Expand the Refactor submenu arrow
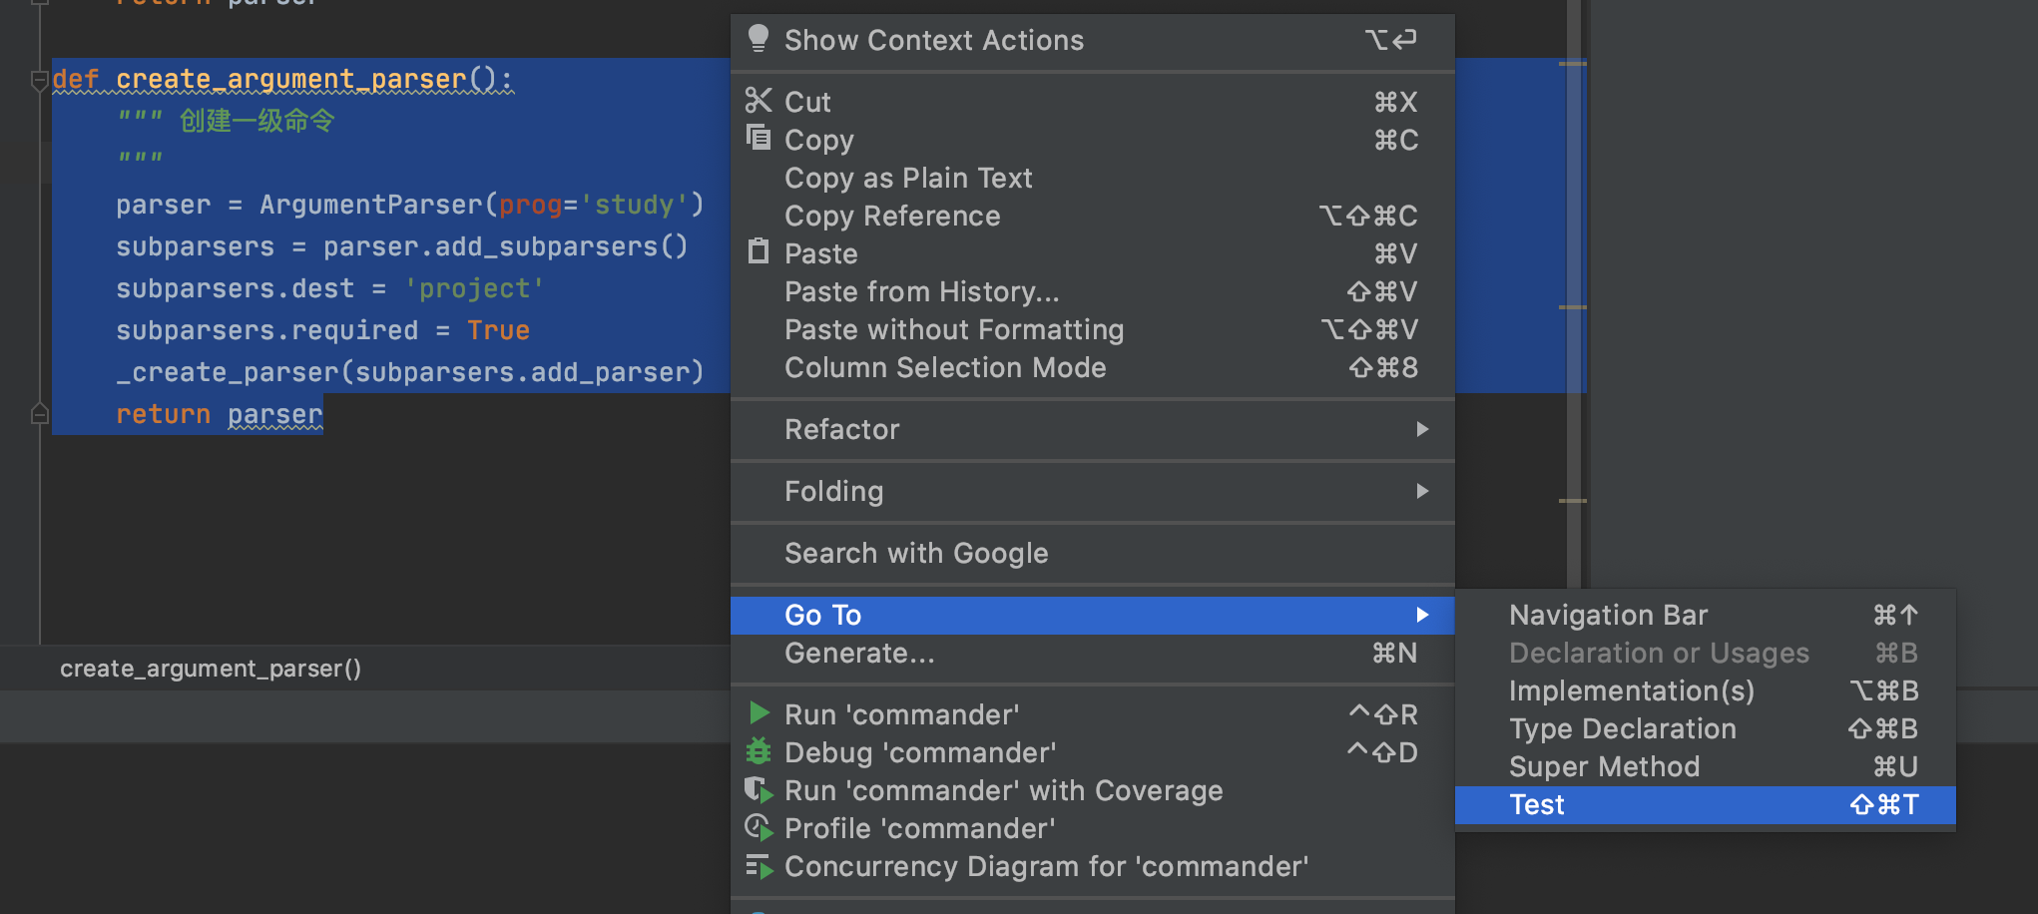This screenshot has width=2038, height=914. (x=1422, y=429)
